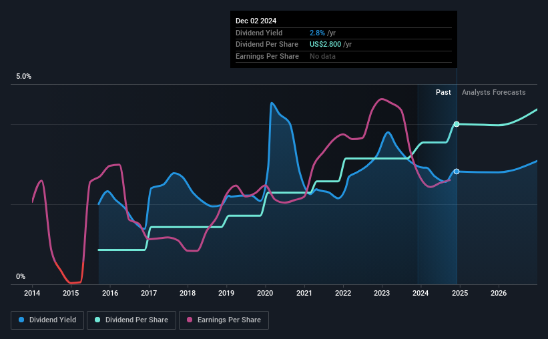
Task: Toggle the Dividend Per Share legend button
Action: coord(131,320)
